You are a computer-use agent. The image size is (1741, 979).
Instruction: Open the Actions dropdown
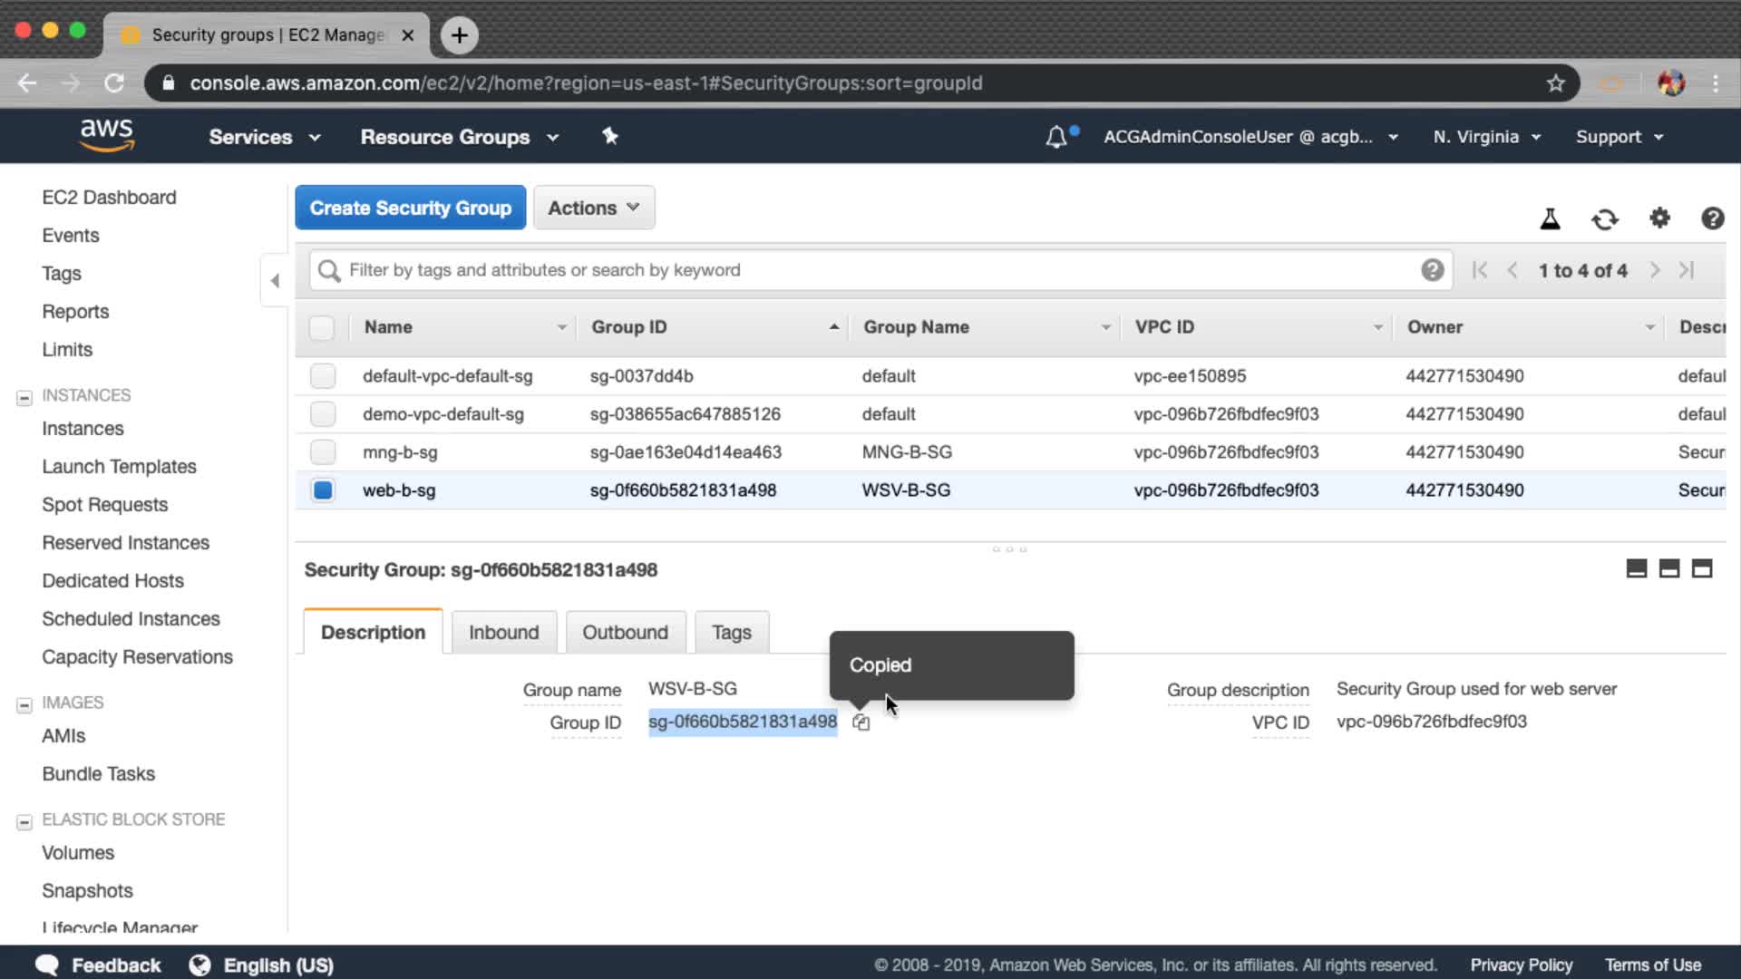594,208
